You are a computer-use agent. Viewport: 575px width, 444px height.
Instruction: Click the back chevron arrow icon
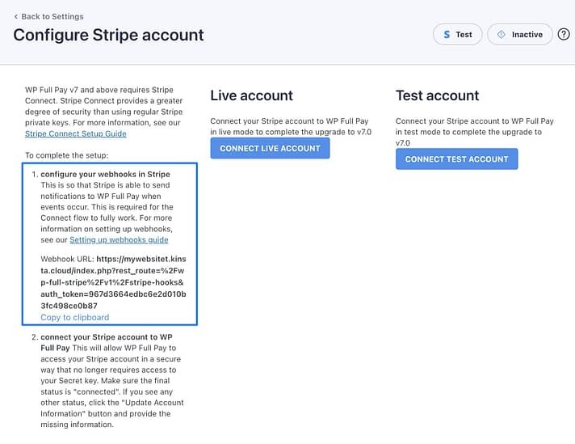(x=16, y=16)
